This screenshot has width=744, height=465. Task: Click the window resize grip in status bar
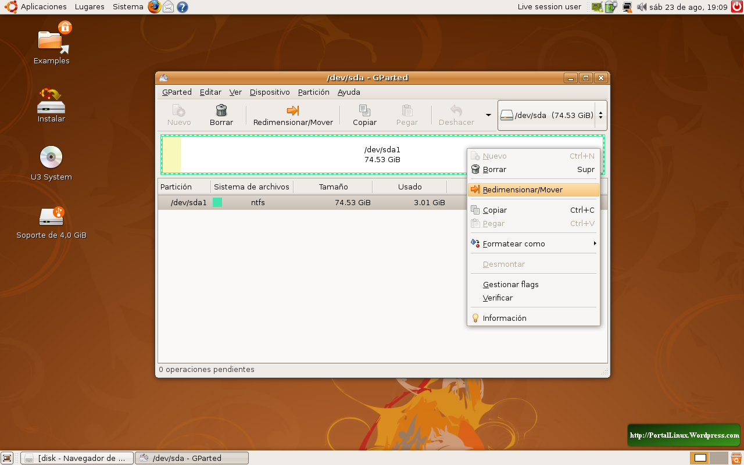tap(604, 371)
